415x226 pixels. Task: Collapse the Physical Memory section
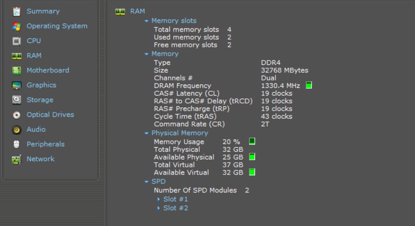[x=147, y=133]
